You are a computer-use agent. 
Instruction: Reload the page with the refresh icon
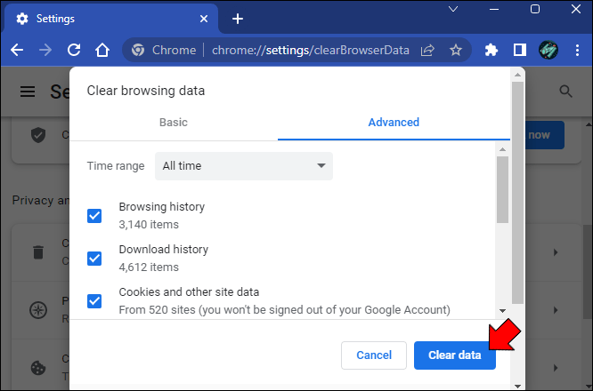[x=74, y=51]
